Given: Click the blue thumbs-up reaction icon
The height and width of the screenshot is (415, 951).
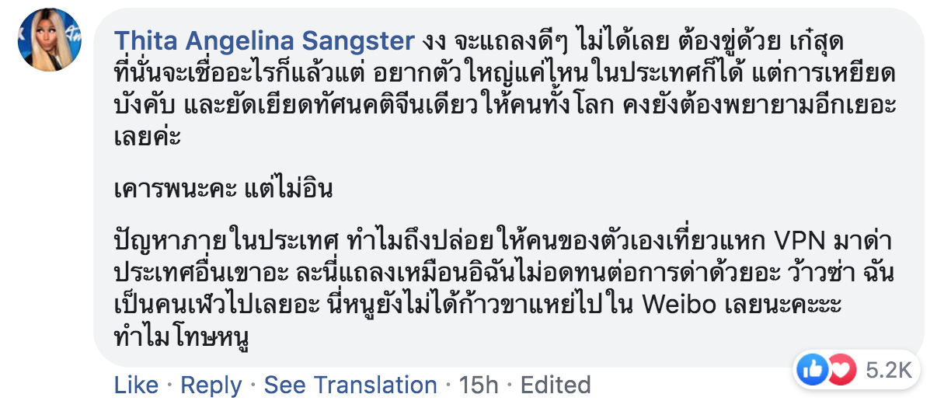Looking at the screenshot, I should click(x=812, y=371).
